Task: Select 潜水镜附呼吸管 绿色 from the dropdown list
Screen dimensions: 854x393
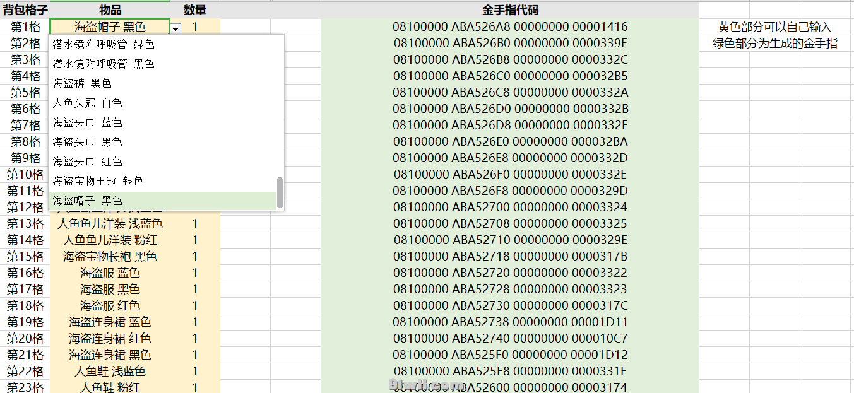Action: tap(163, 44)
